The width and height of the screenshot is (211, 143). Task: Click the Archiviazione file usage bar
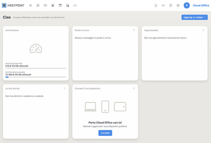tap(36, 68)
